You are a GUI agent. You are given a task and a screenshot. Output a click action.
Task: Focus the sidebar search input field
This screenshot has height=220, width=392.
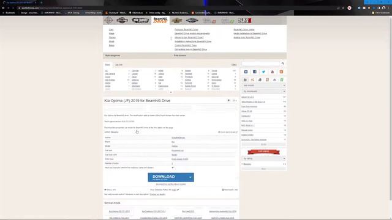261,64
